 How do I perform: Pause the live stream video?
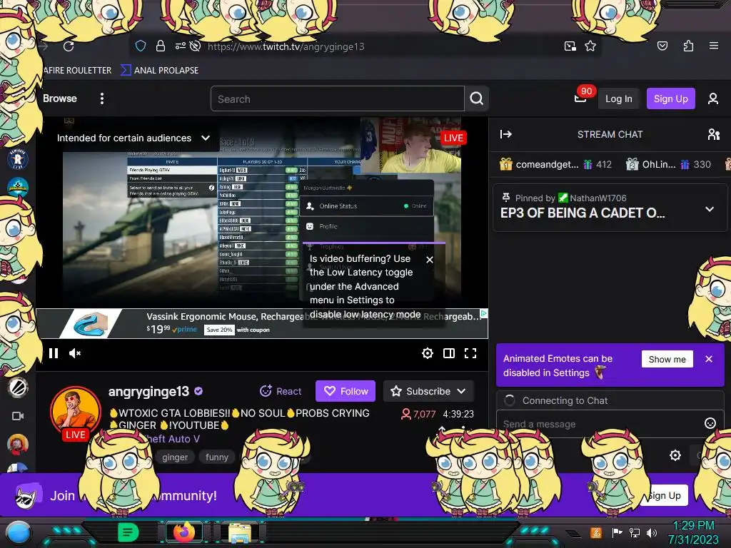coord(54,353)
